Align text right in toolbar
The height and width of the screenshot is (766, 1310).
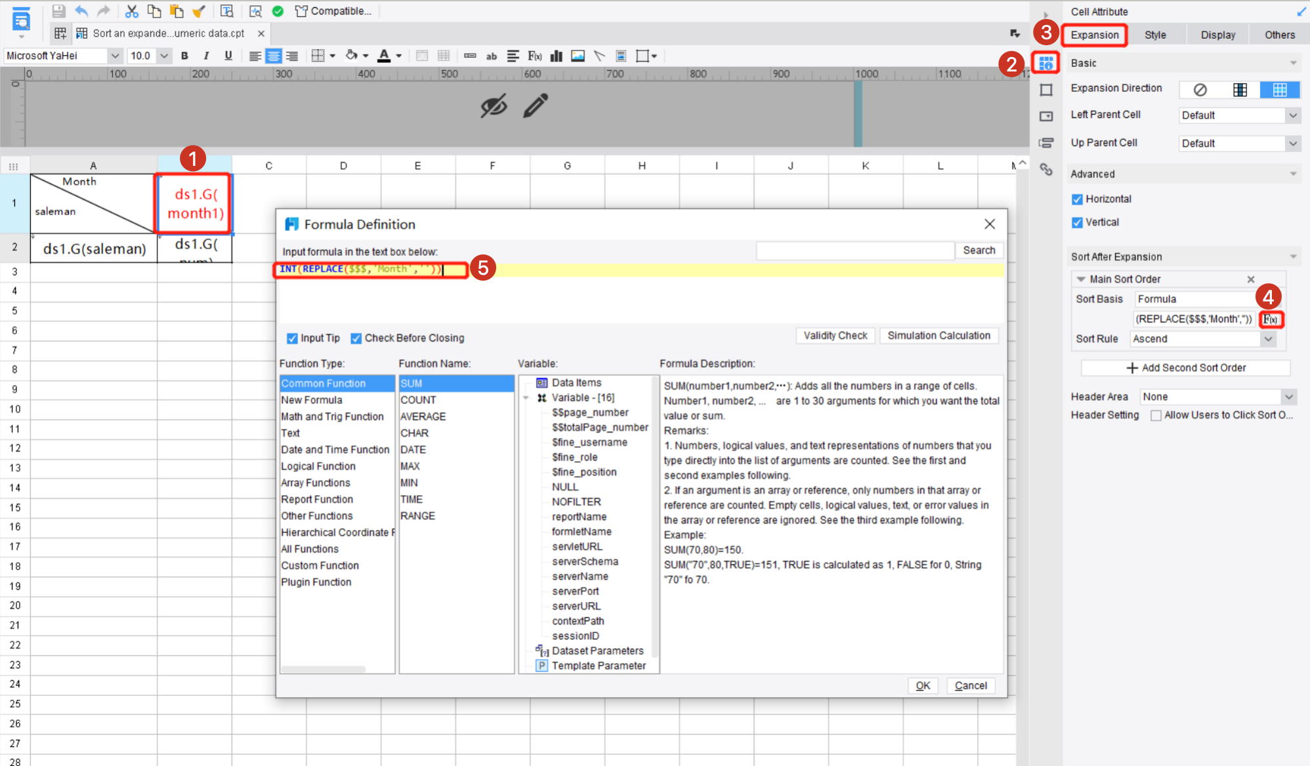[x=291, y=56]
